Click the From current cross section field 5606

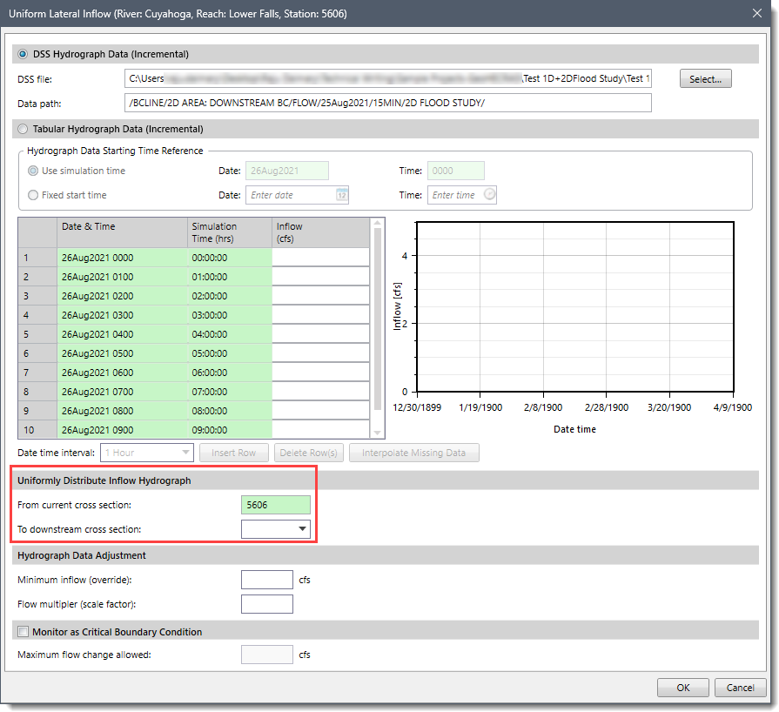click(x=276, y=505)
